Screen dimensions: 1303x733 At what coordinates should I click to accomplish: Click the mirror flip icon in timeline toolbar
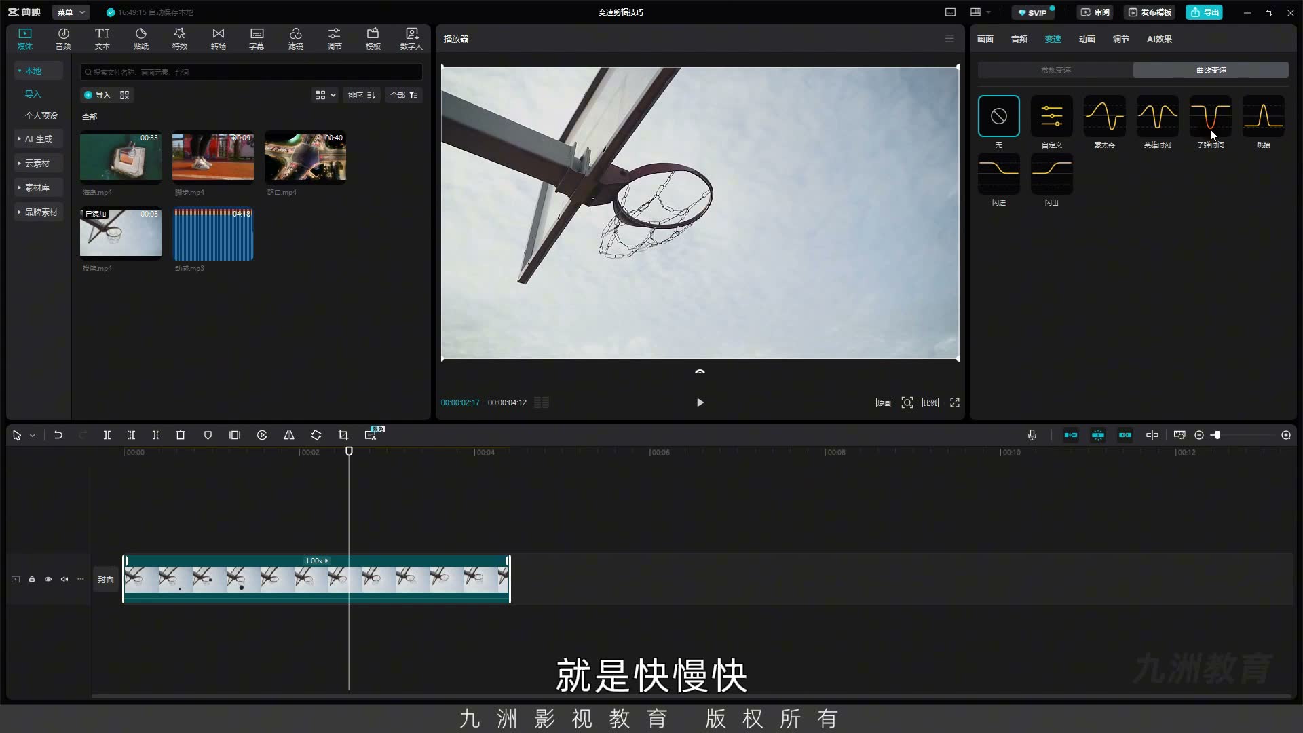[289, 435]
